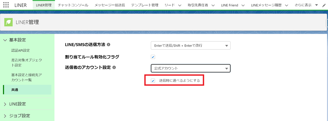Click info icon beside LINE/SMSの送信方法
The image size is (328, 121).
click(108, 45)
